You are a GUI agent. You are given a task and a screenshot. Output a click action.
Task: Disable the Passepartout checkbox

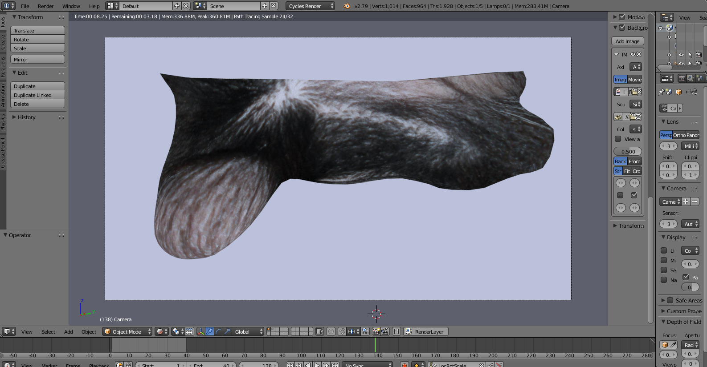[x=686, y=277]
